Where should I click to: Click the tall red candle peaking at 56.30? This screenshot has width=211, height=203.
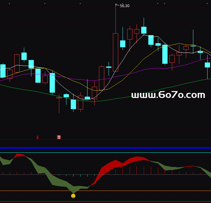(115, 52)
